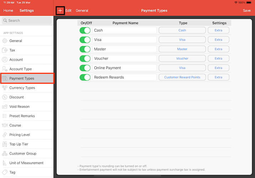Select Discount in the sidebar
This screenshot has width=255, height=178.
tap(27, 97)
